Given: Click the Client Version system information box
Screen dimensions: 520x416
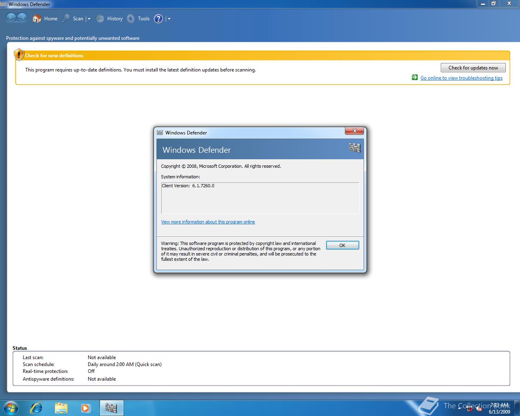Looking at the screenshot, I should [260, 198].
